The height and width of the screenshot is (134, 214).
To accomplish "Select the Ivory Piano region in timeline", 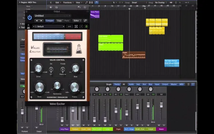I will click(x=95, y=14).
